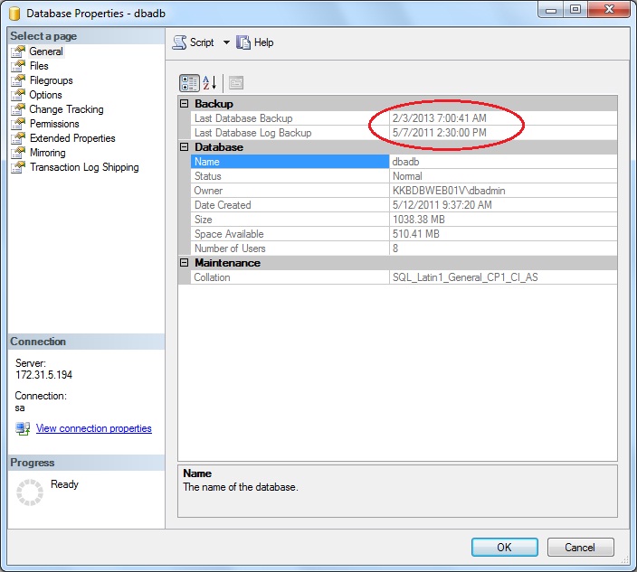Click the connection properties computer icon

pyautogui.click(x=23, y=429)
